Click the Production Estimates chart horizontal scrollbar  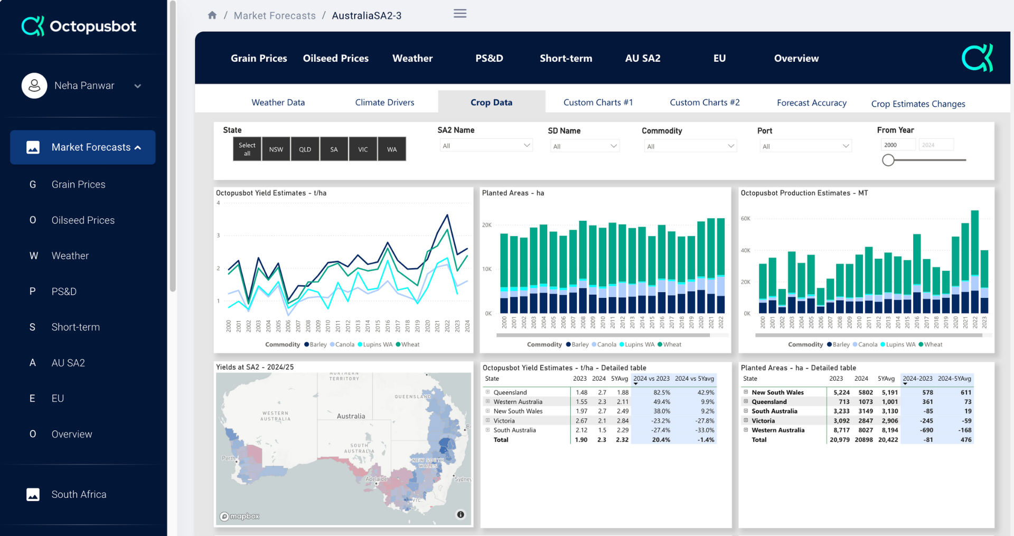869,335
